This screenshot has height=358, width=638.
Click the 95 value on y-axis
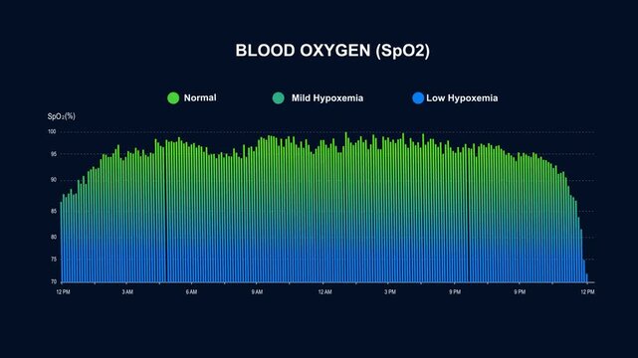tap(54, 154)
